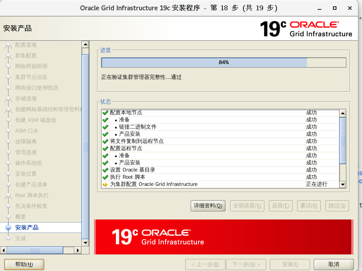The image size is (362, 271).
Task: Select the 操作系统组 step
Action: click(28, 163)
